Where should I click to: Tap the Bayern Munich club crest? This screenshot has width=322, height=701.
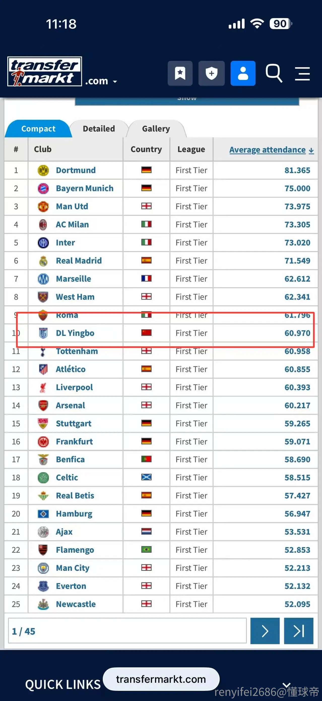coord(43,188)
